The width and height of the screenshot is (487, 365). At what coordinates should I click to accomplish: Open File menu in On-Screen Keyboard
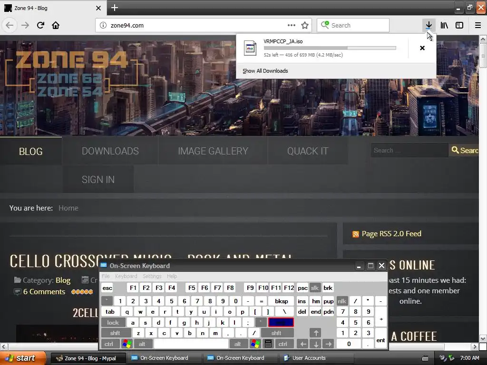(x=106, y=276)
